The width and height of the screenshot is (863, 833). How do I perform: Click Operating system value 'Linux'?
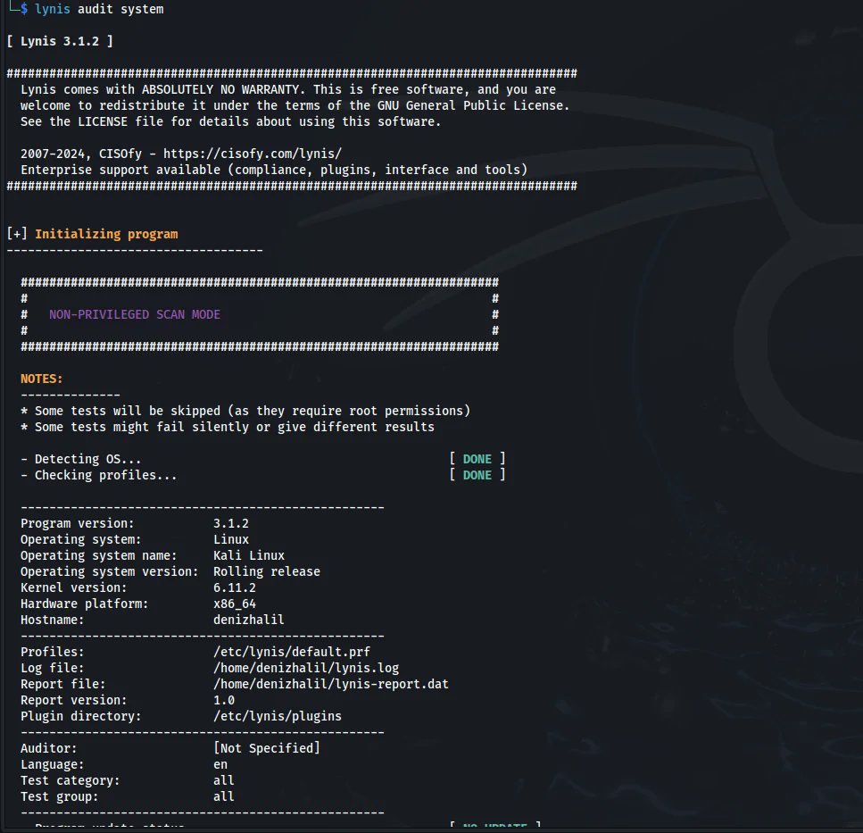pos(231,539)
